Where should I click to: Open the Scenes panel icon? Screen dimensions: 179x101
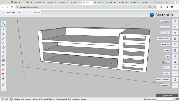(175, 68)
